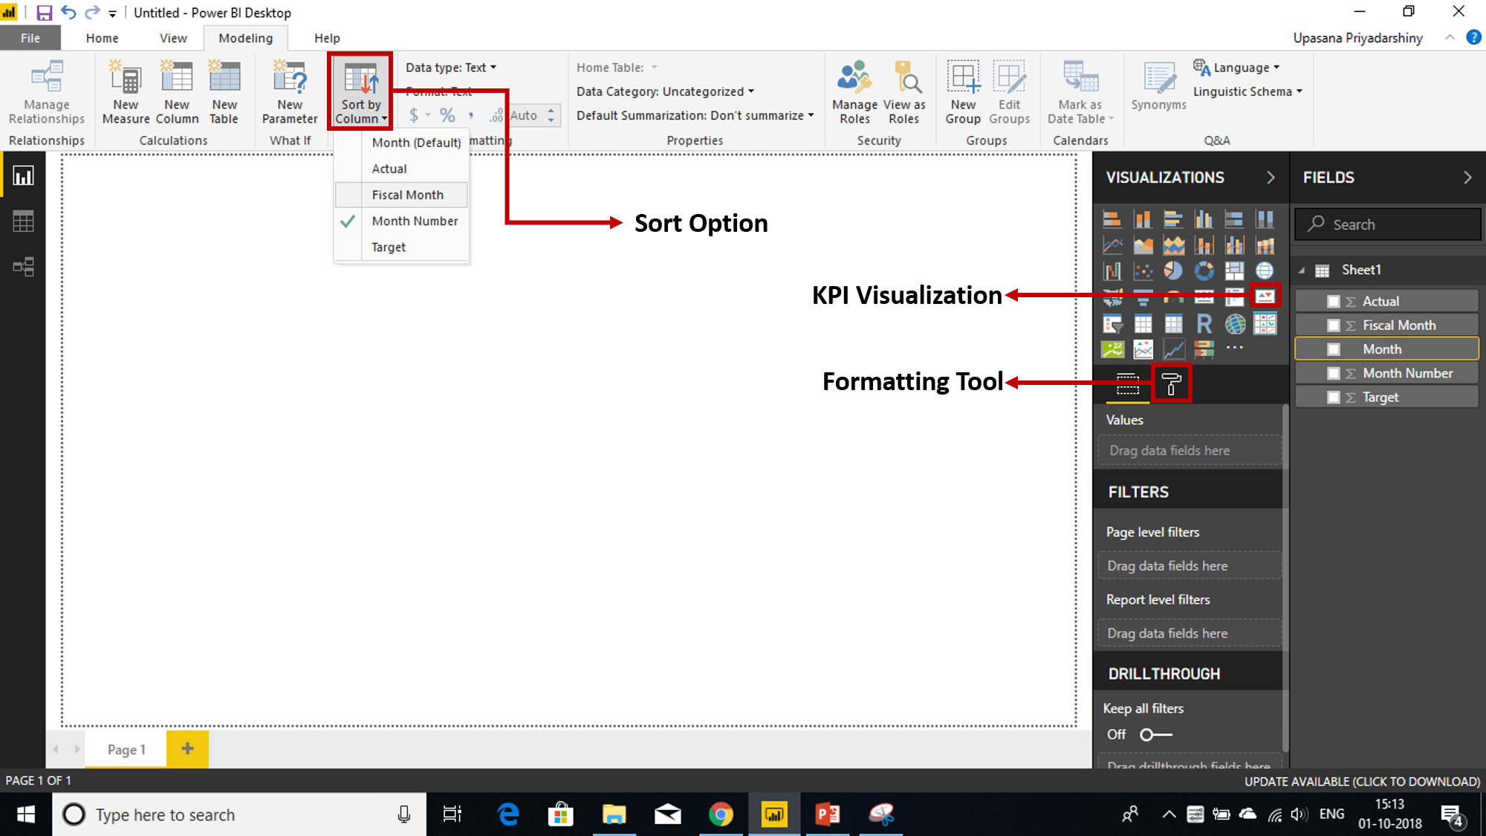
Task: Click the New Parameter button
Action: click(290, 91)
